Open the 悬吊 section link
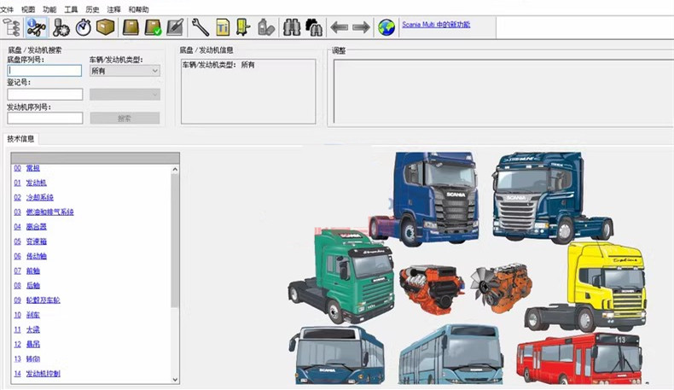The height and width of the screenshot is (390, 674). (x=32, y=345)
